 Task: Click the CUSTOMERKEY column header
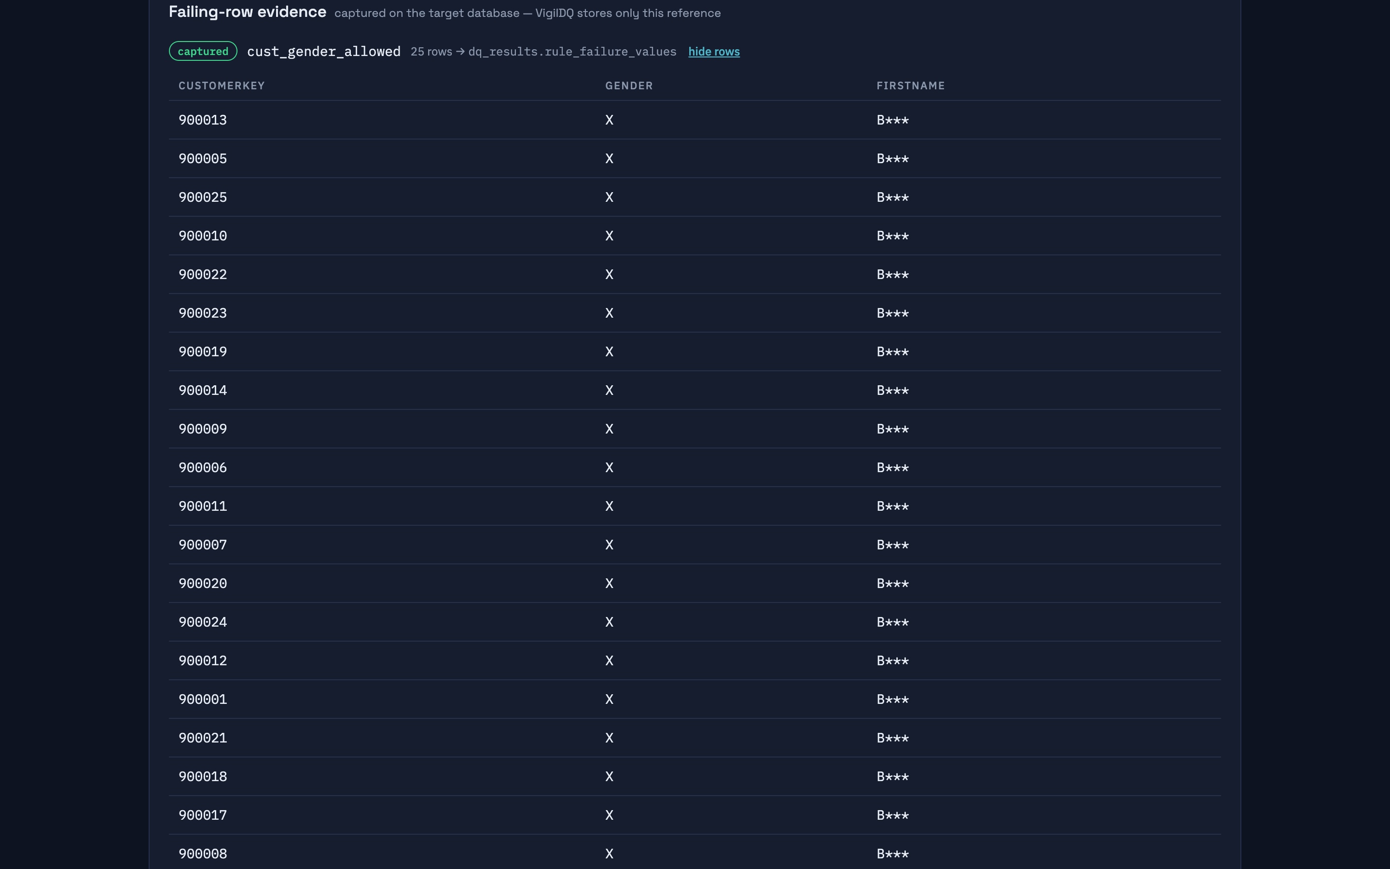(222, 85)
